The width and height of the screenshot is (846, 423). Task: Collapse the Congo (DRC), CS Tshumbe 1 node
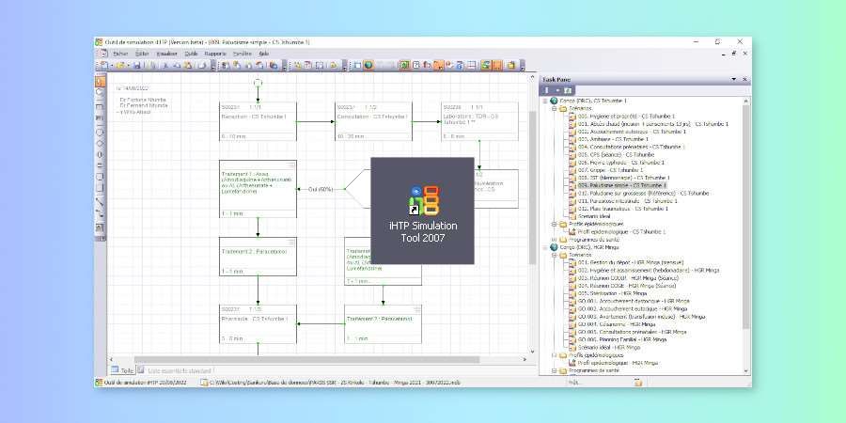tap(545, 101)
